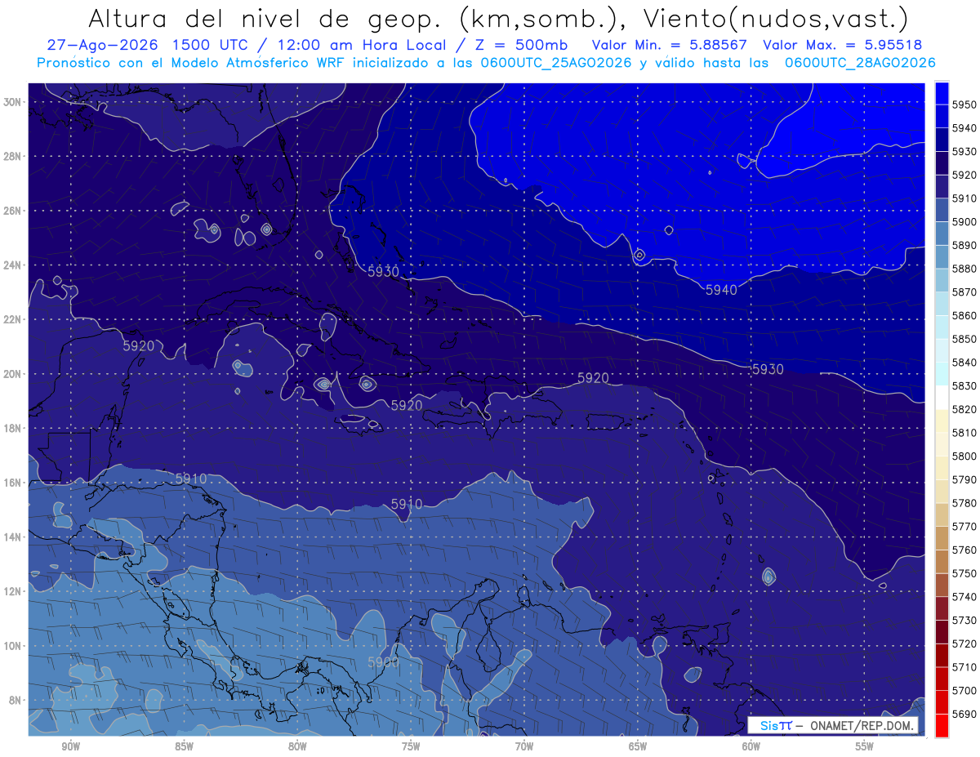This screenshot has width=980, height=757.
Task: Click the 5760 value on the color scale
Action: 964,550
